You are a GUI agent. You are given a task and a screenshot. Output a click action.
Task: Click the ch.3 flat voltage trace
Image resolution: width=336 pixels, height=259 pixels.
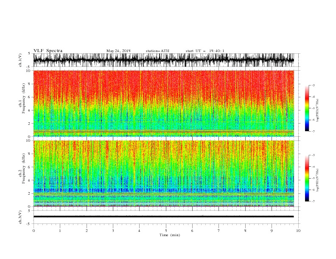click(x=163, y=217)
